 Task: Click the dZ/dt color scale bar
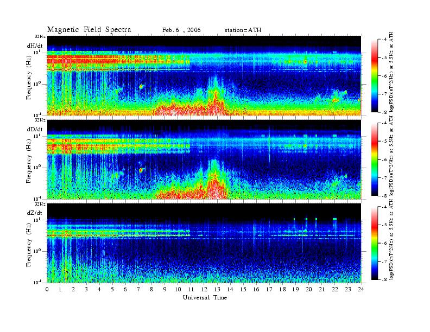pos(375,243)
